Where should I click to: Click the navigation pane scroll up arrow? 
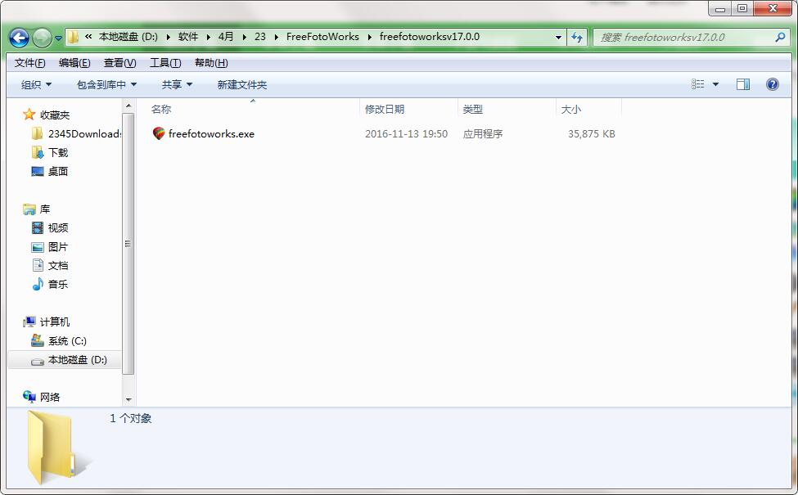click(128, 106)
